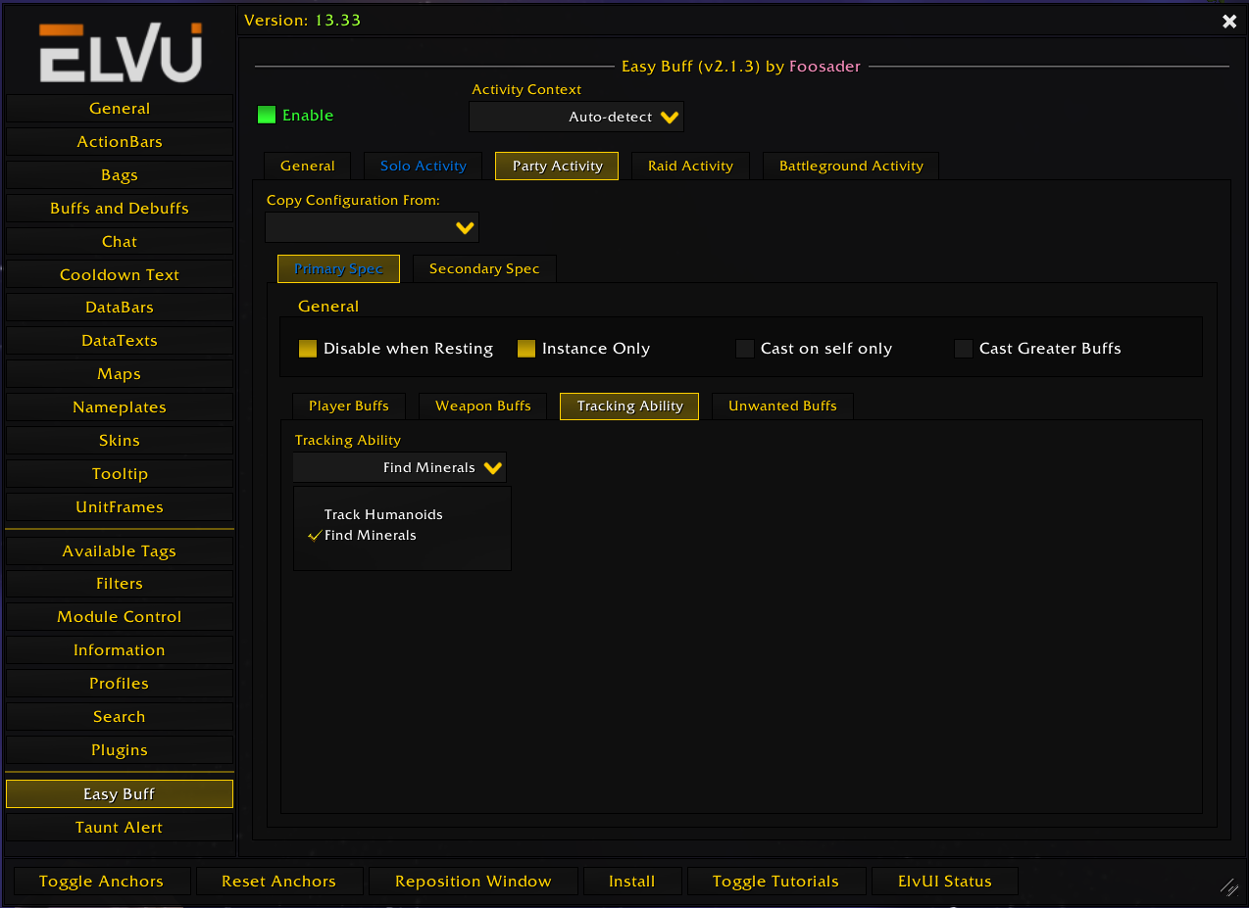The width and height of the screenshot is (1249, 908).
Task: Switch to the General tab
Action: pos(307,166)
